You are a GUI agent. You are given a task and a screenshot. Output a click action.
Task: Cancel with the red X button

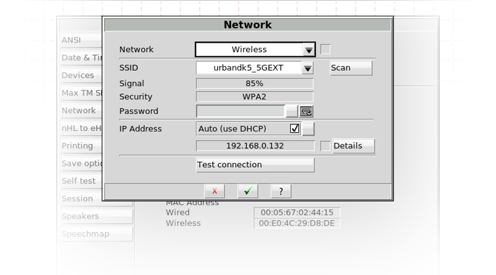pos(214,191)
